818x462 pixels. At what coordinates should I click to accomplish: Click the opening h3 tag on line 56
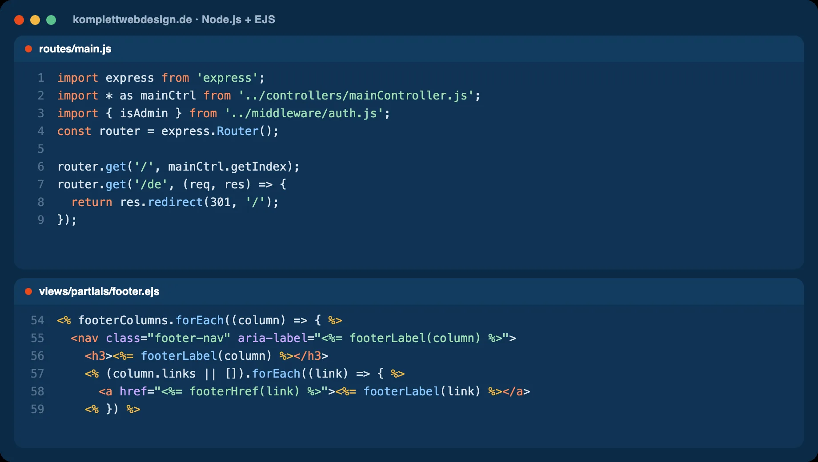99,356
